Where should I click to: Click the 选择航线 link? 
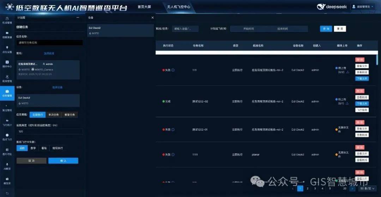point(49,53)
